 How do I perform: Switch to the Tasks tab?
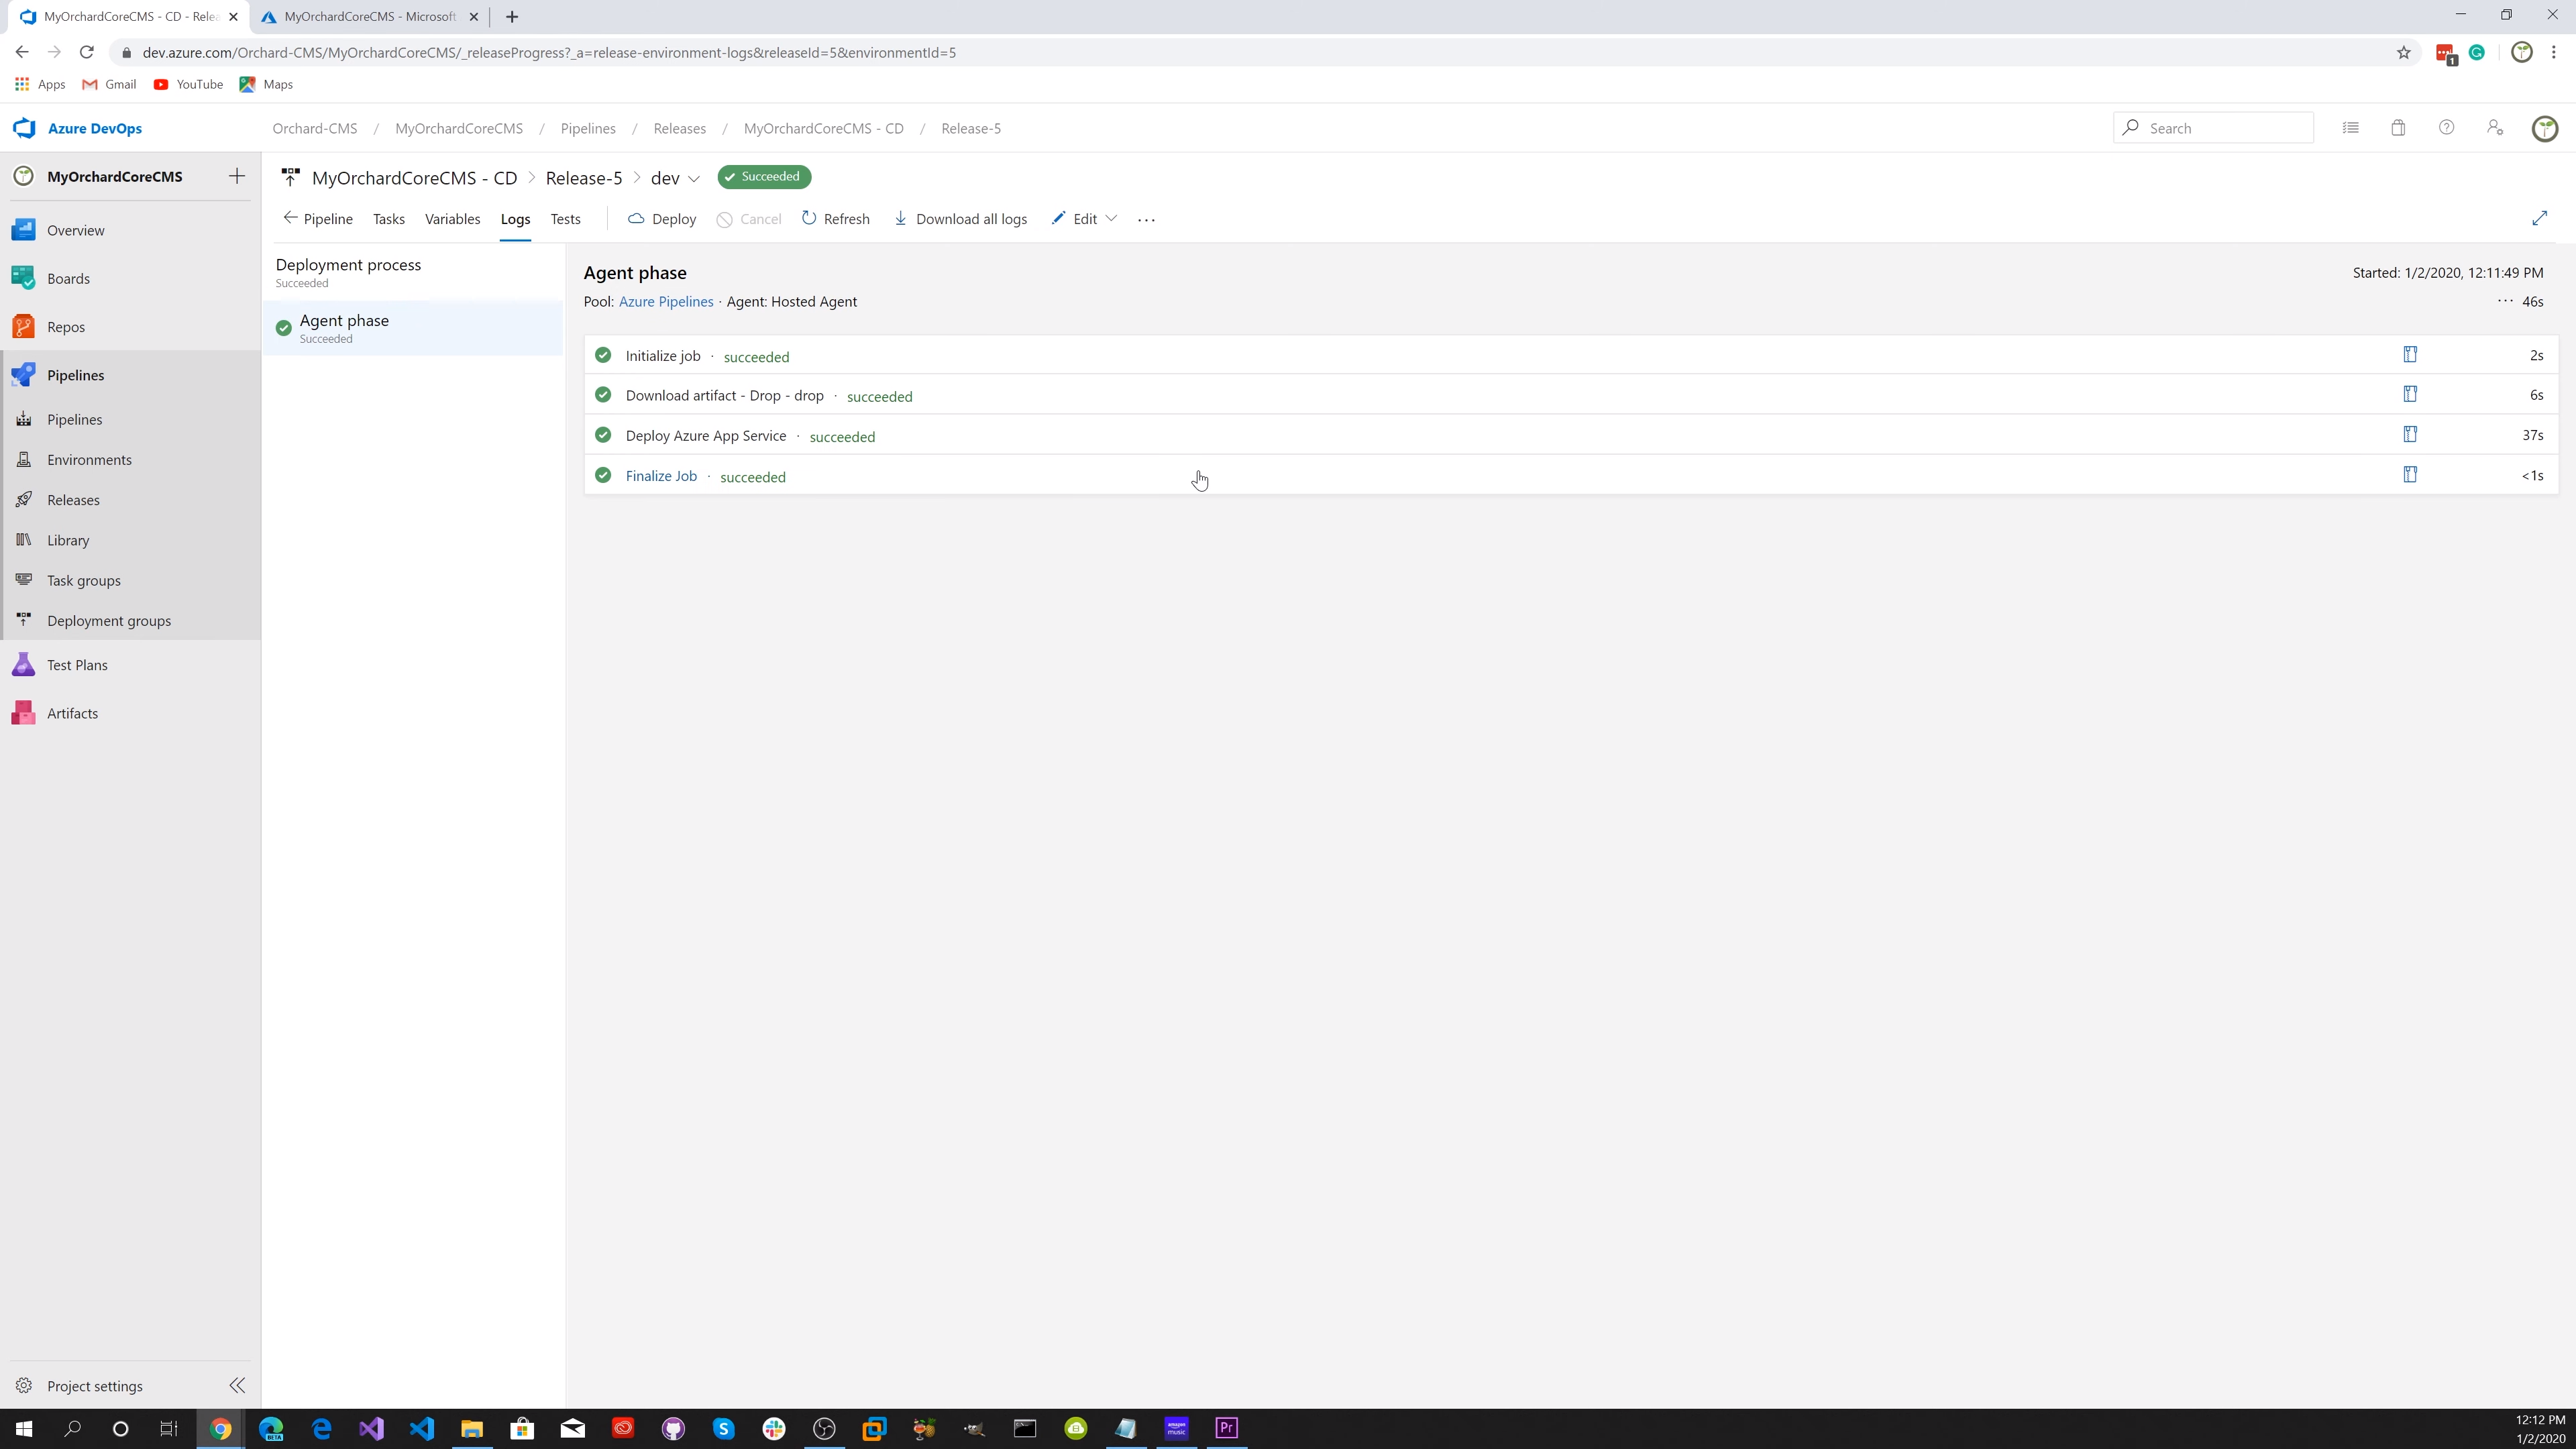pyautogui.click(x=388, y=219)
